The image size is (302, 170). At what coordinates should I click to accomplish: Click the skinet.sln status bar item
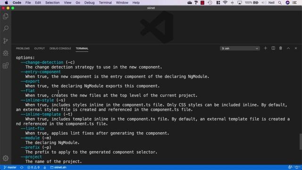58,168
